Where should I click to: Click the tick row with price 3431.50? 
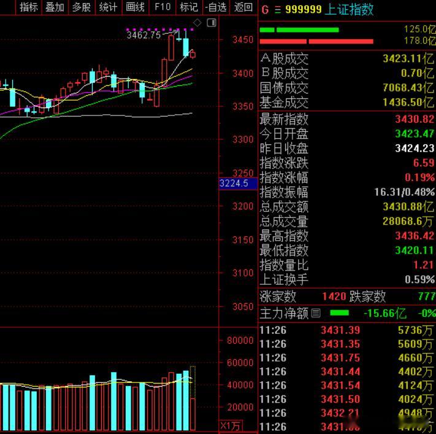(x=346, y=399)
